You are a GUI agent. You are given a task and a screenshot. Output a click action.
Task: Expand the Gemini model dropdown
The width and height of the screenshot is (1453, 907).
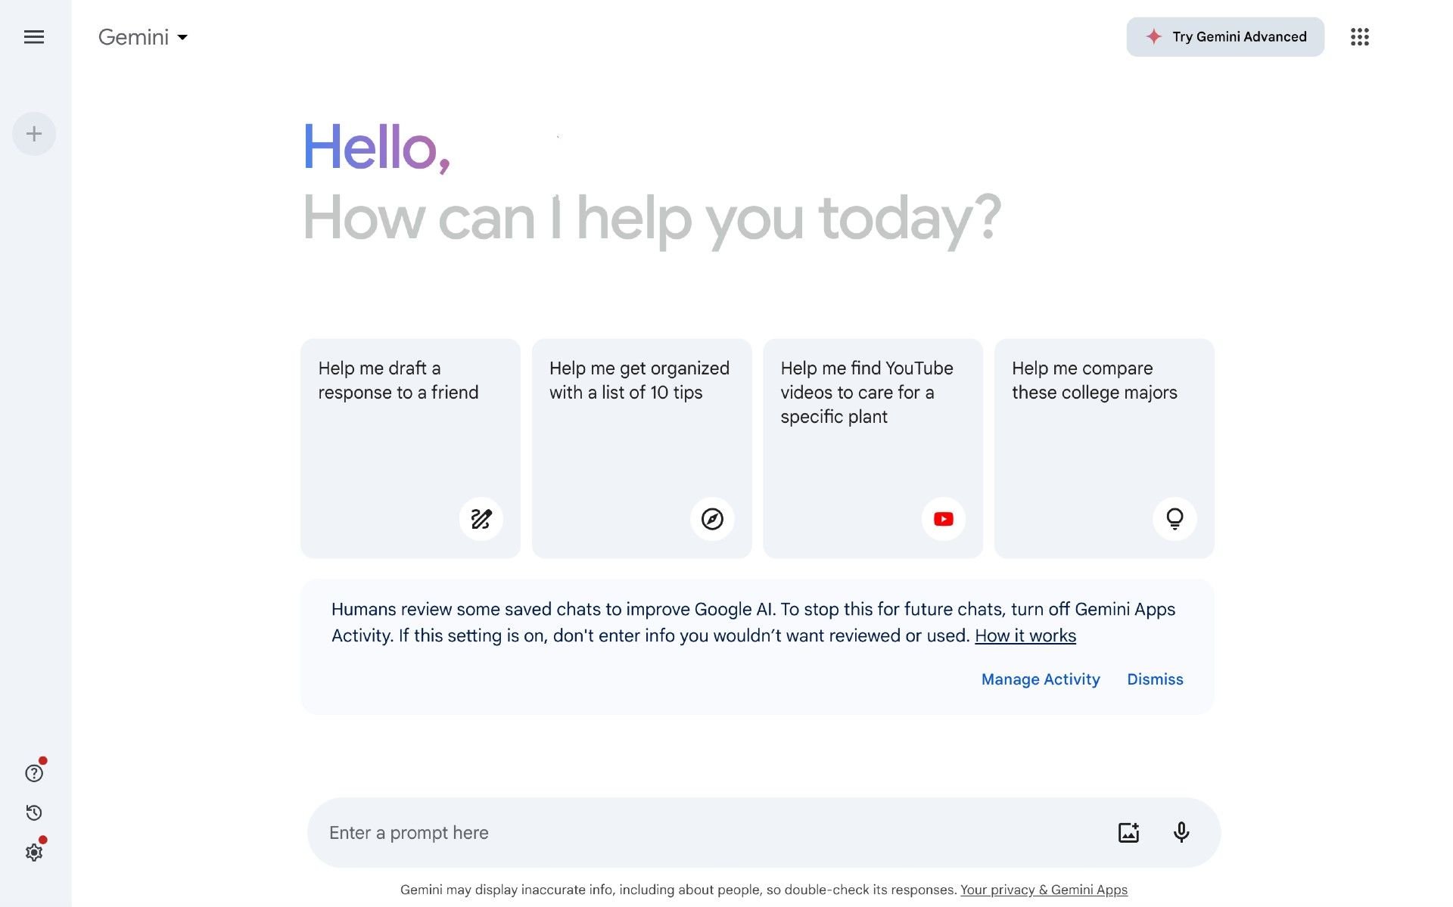(x=143, y=37)
